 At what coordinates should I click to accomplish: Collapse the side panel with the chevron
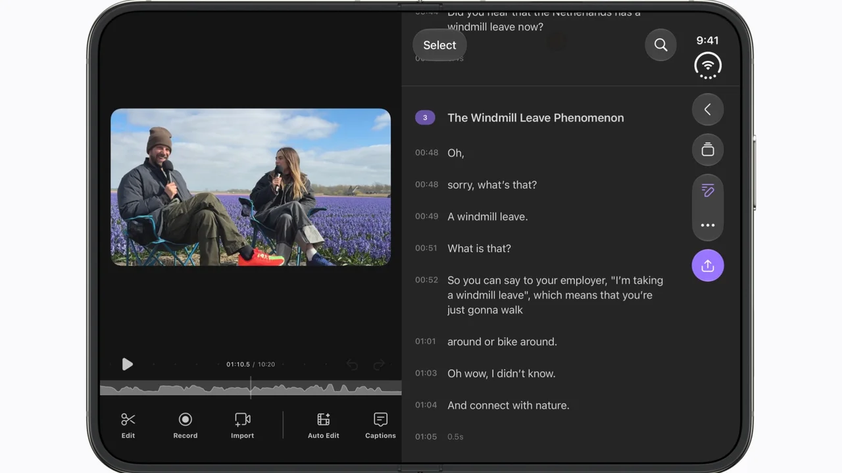(x=708, y=110)
